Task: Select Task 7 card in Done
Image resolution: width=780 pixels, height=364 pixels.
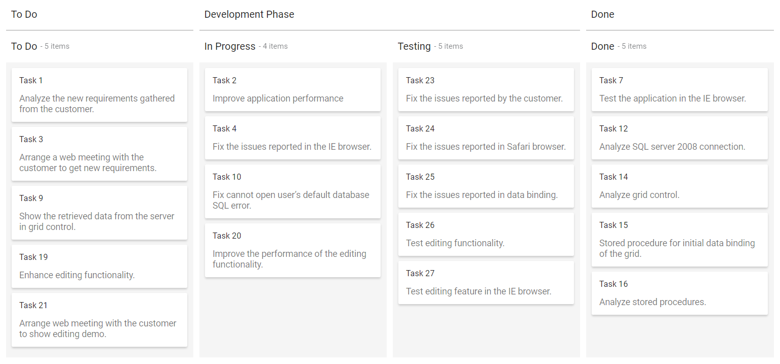Action: click(680, 89)
